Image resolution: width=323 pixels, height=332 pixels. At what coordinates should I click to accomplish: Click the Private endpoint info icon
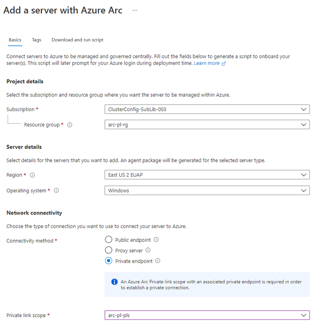pyautogui.click(x=158, y=261)
